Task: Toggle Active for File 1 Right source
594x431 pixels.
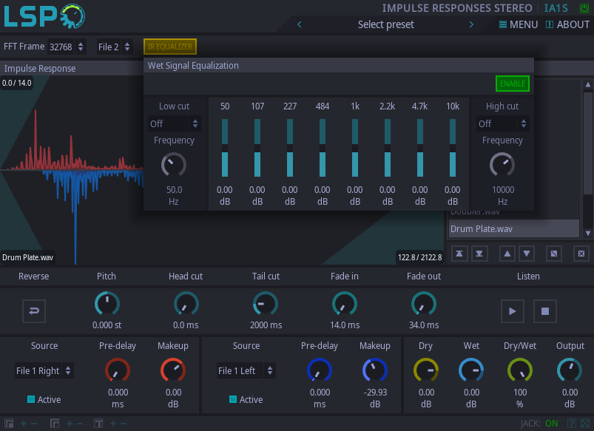Action: 31,399
